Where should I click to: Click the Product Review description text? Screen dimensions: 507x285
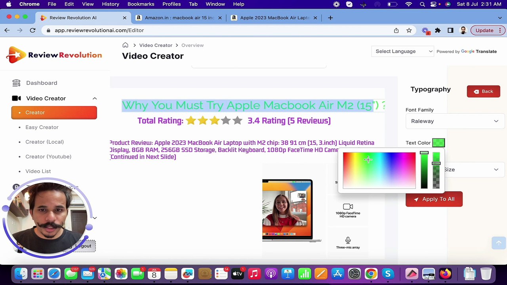tap(242, 150)
